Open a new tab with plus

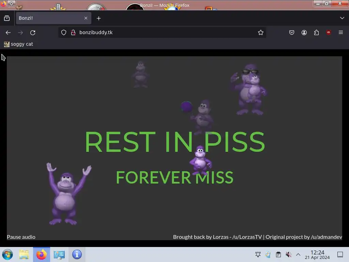(x=98, y=18)
